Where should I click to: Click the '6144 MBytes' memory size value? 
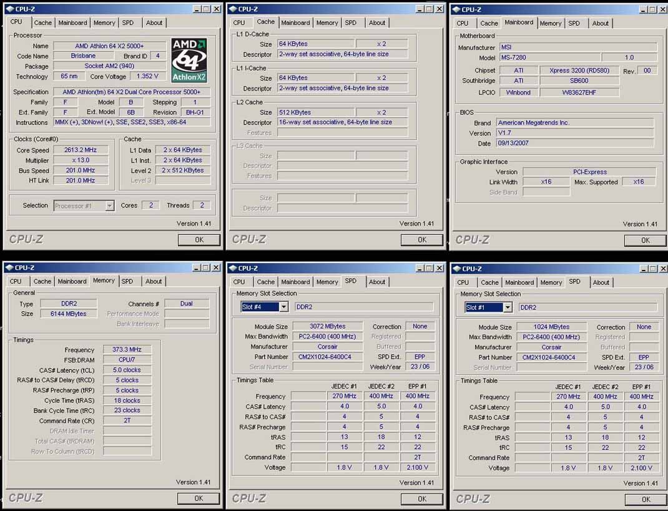pyautogui.click(x=68, y=314)
